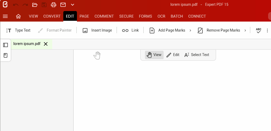Expand the Add Page Marks arrow
271x131 pixels.
pyautogui.click(x=190, y=31)
